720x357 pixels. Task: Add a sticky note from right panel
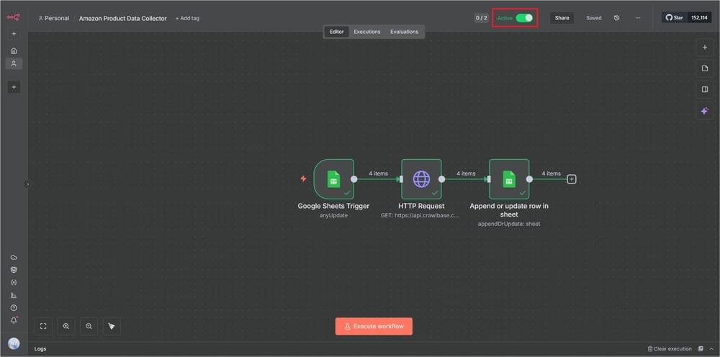pyautogui.click(x=705, y=68)
